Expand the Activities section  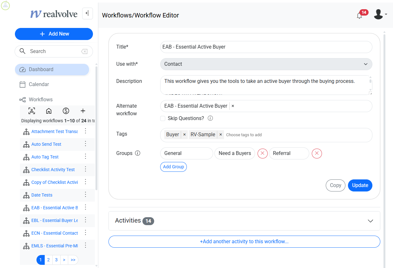click(370, 221)
